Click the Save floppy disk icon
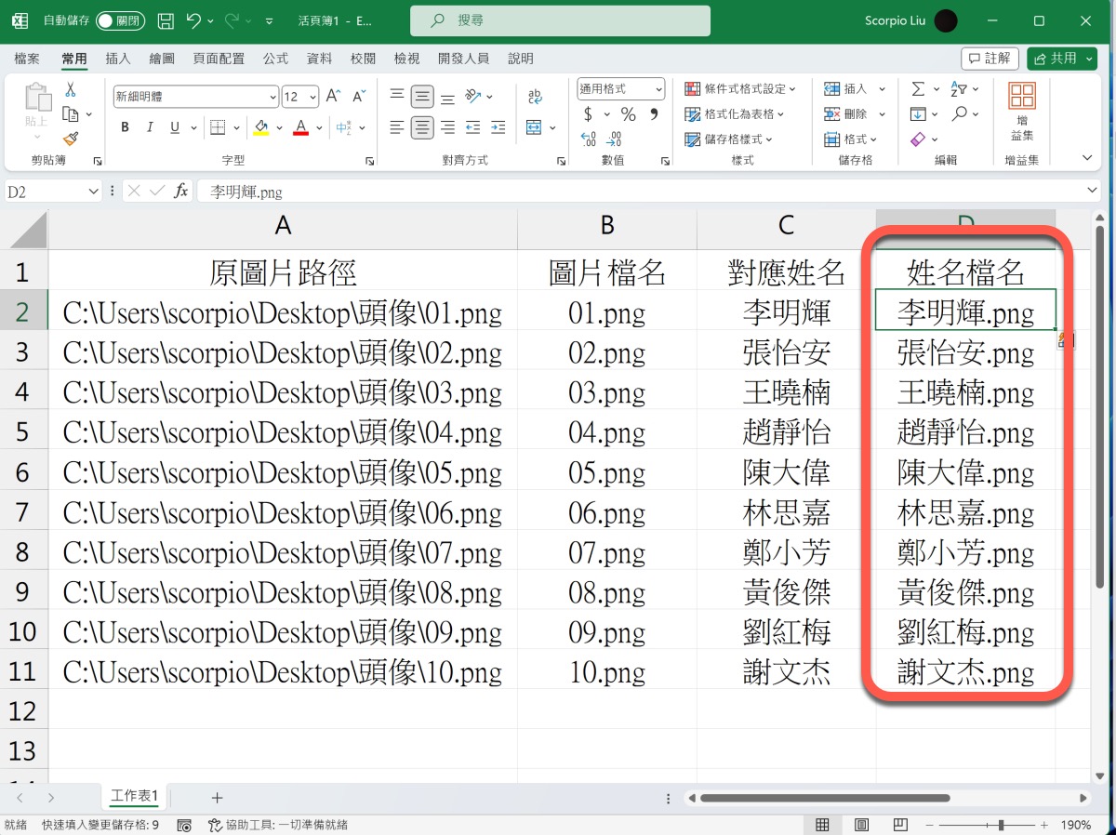Viewport: 1116px width, 835px height. 166,20
